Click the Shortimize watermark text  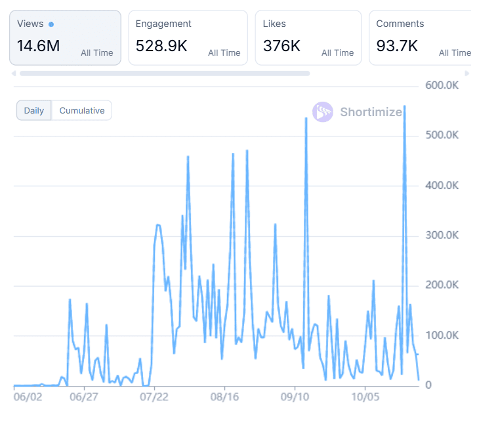[371, 112]
